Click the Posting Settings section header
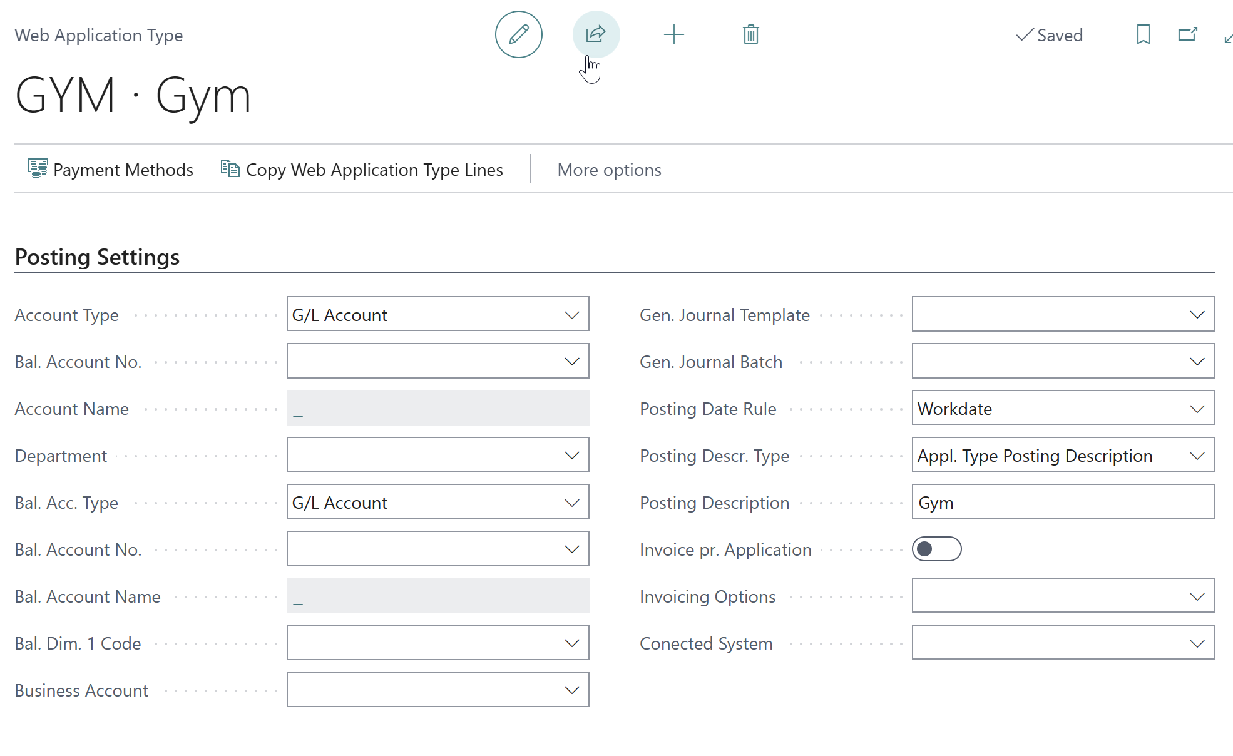 [97, 257]
